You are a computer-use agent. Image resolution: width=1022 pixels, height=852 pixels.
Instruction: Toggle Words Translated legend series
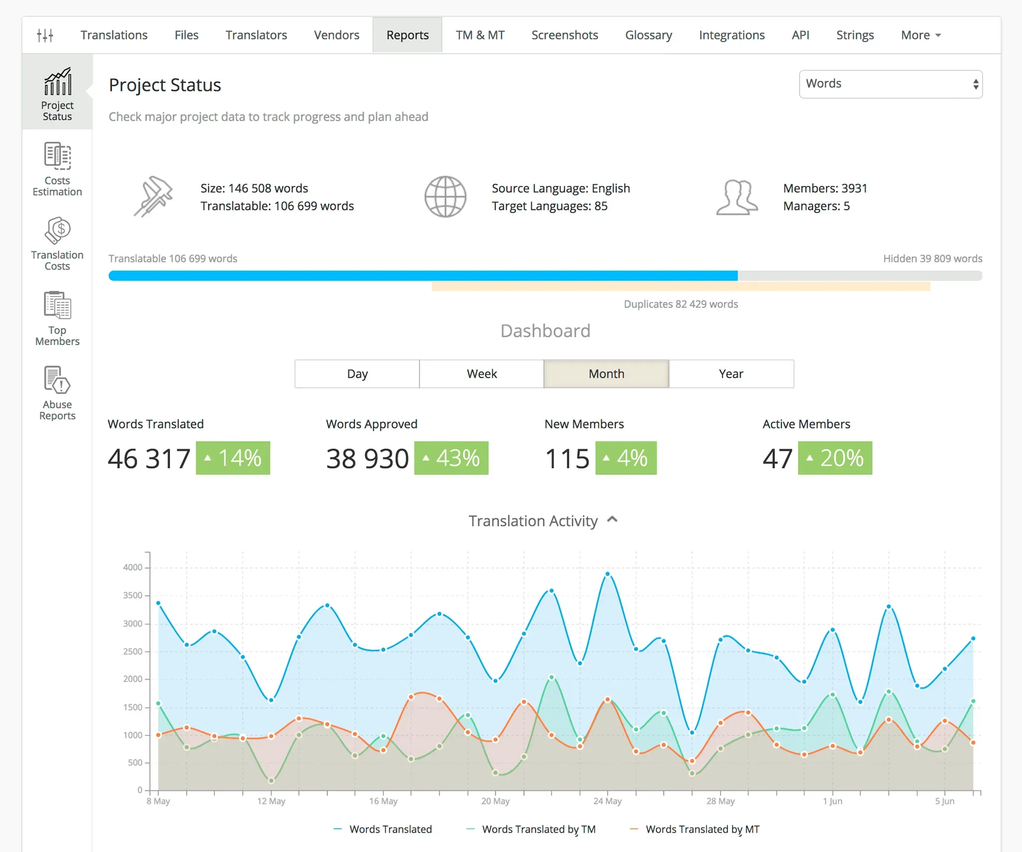[382, 829]
